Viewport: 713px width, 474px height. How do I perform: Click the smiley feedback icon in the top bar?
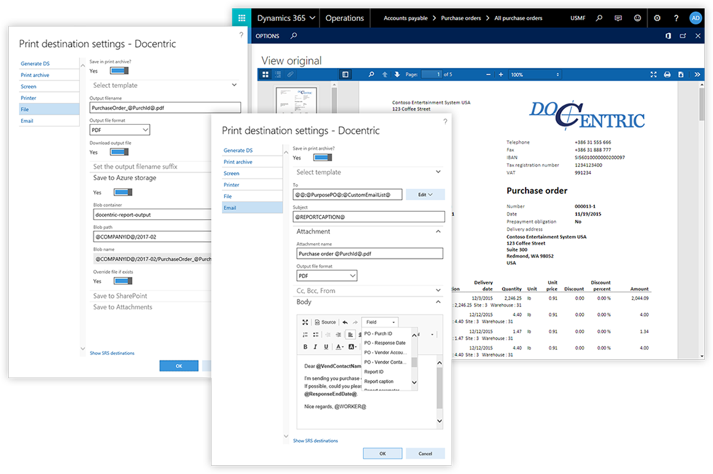pyautogui.click(x=637, y=18)
